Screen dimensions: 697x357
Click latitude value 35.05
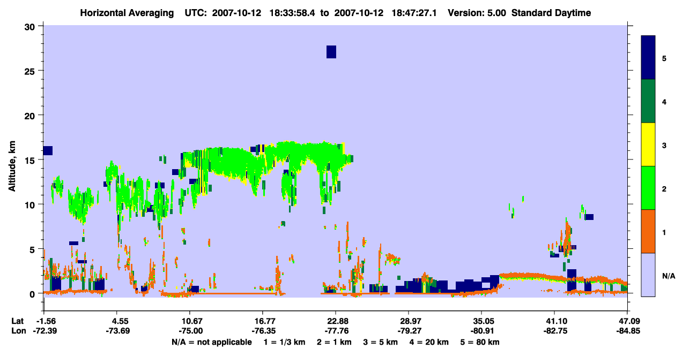tap(481, 321)
